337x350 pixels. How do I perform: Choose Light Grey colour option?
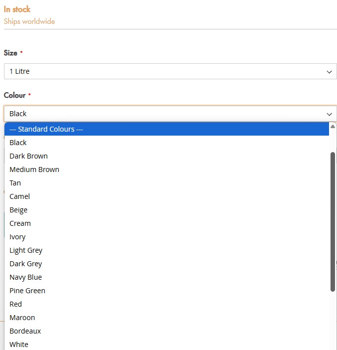pyautogui.click(x=166, y=250)
